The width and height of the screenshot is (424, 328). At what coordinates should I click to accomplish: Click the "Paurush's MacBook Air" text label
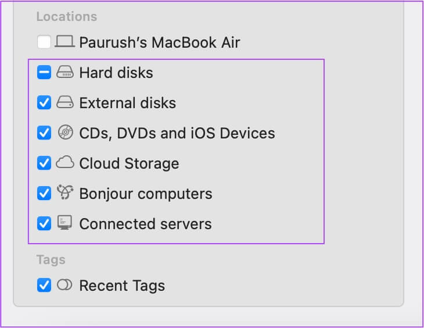159,42
